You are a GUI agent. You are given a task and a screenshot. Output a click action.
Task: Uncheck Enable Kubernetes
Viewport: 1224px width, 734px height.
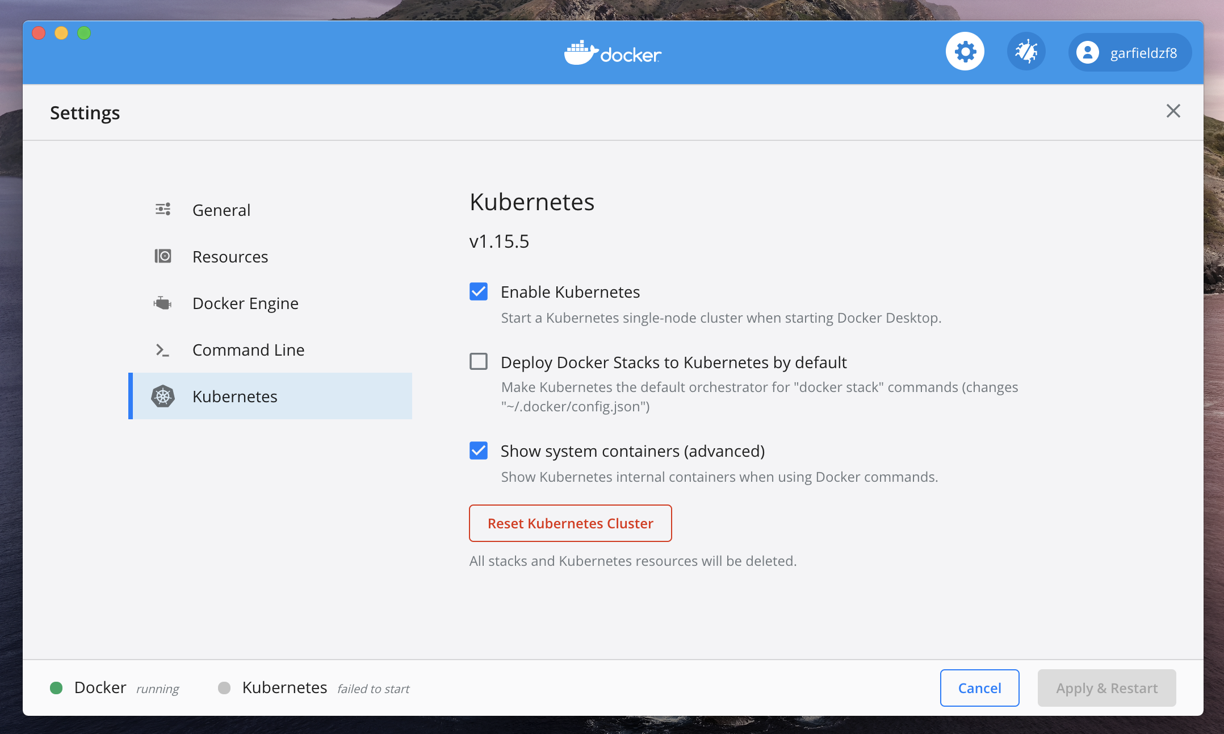coord(479,291)
